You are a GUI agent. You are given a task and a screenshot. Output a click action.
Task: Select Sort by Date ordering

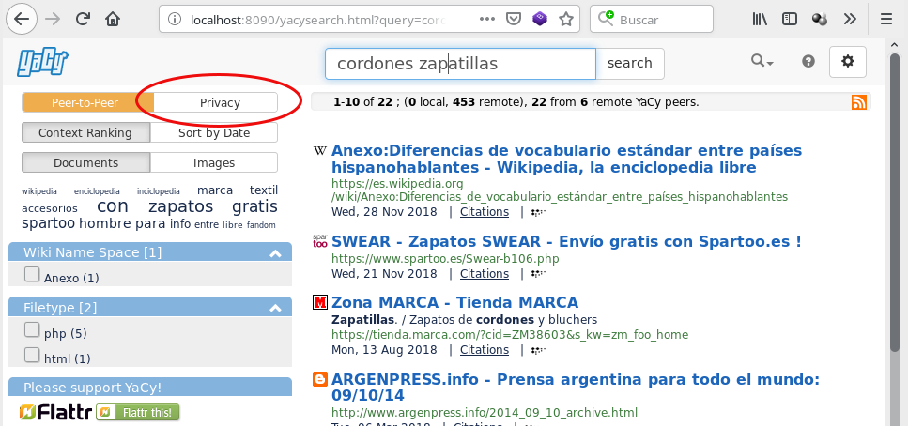(x=214, y=132)
